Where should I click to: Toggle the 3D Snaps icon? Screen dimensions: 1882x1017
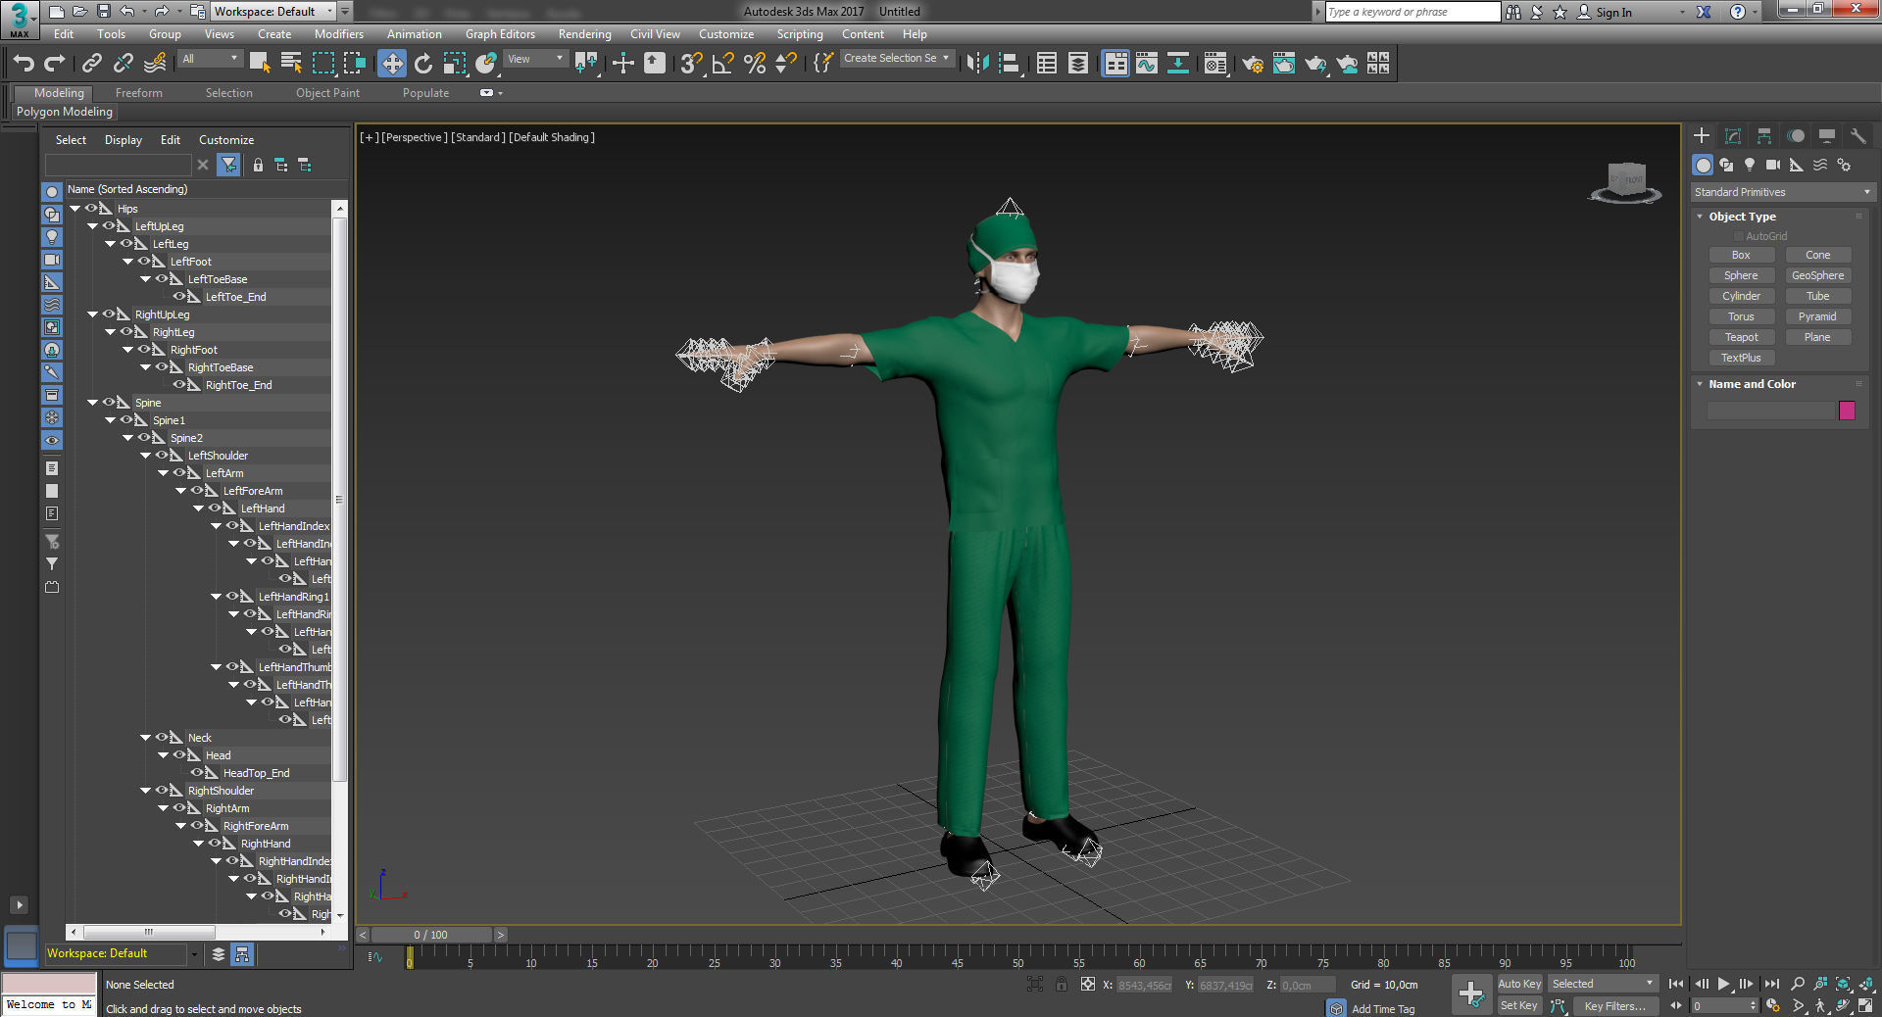coord(691,64)
